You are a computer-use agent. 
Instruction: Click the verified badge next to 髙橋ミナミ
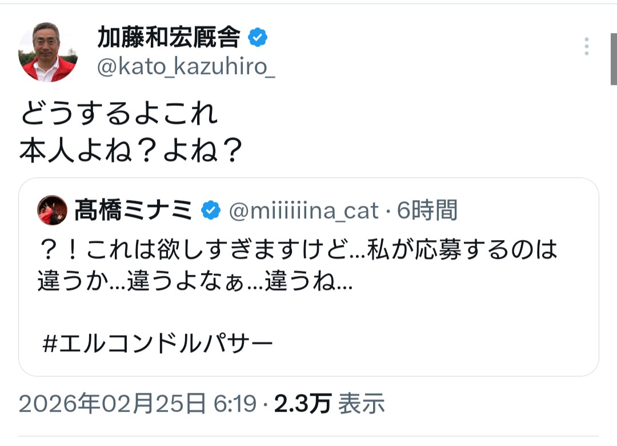(211, 211)
